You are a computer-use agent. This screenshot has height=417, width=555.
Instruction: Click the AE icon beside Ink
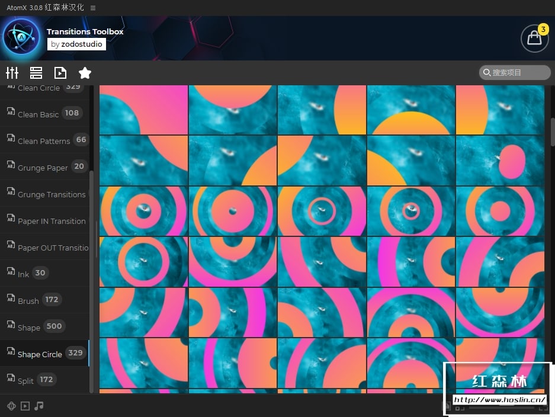[x=11, y=271]
